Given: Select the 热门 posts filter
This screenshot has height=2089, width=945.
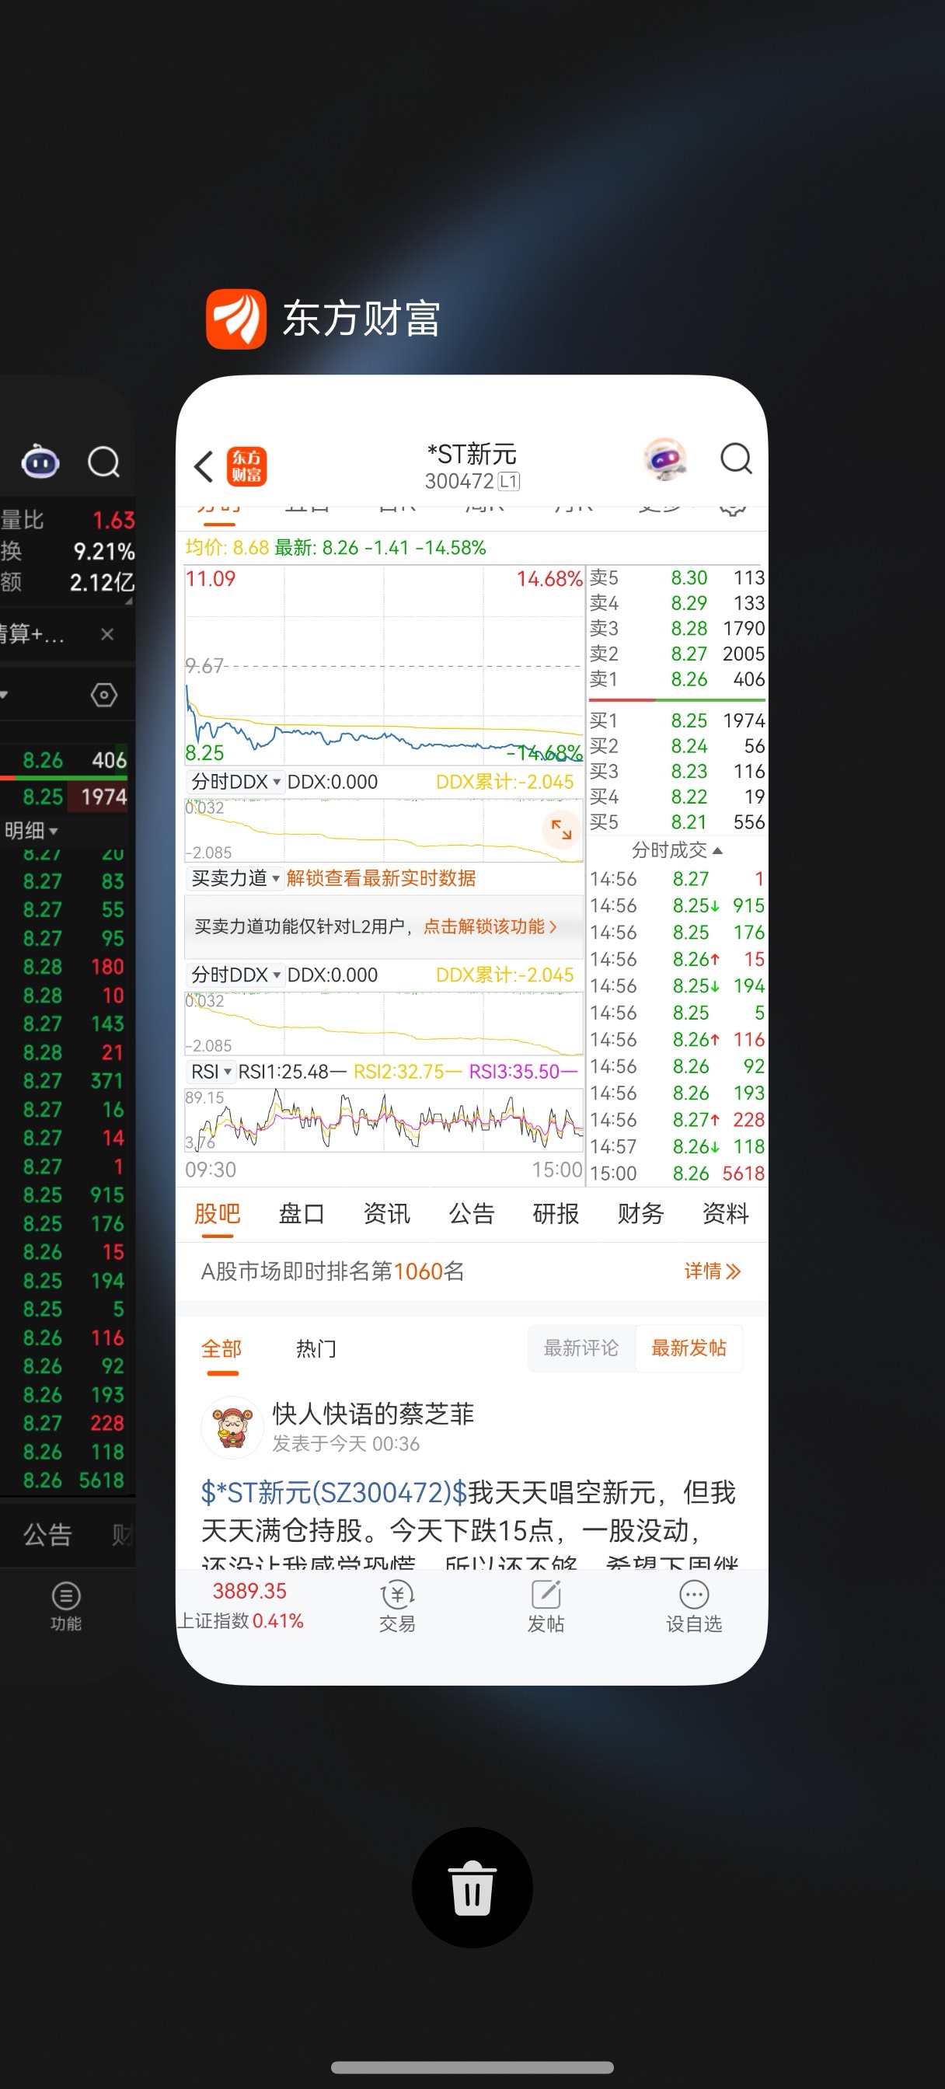Looking at the screenshot, I should [316, 1348].
